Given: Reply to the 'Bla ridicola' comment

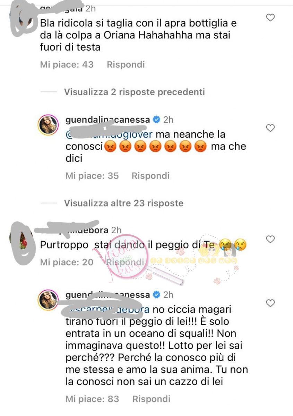Looking at the screenshot, I should (126, 64).
